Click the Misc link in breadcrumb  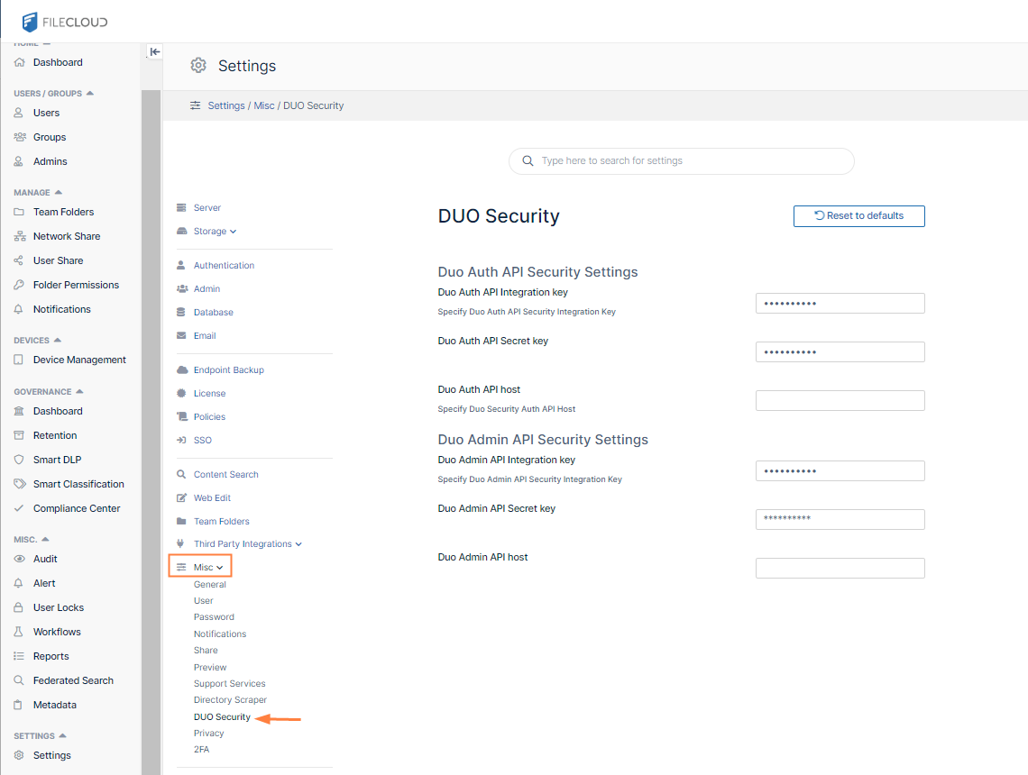(263, 105)
